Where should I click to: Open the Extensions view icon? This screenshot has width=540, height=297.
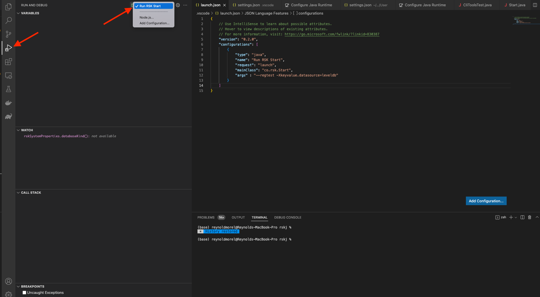[x=9, y=62]
